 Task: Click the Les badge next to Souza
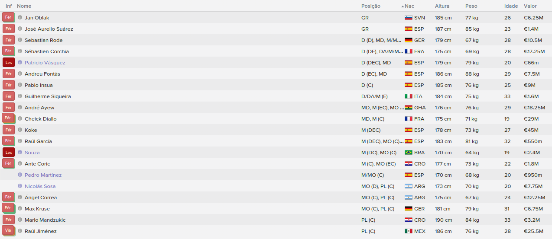tap(8, 152)
